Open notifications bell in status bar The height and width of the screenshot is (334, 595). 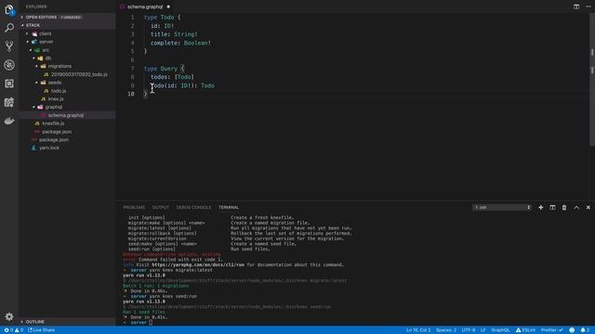(x=585, y=330)
